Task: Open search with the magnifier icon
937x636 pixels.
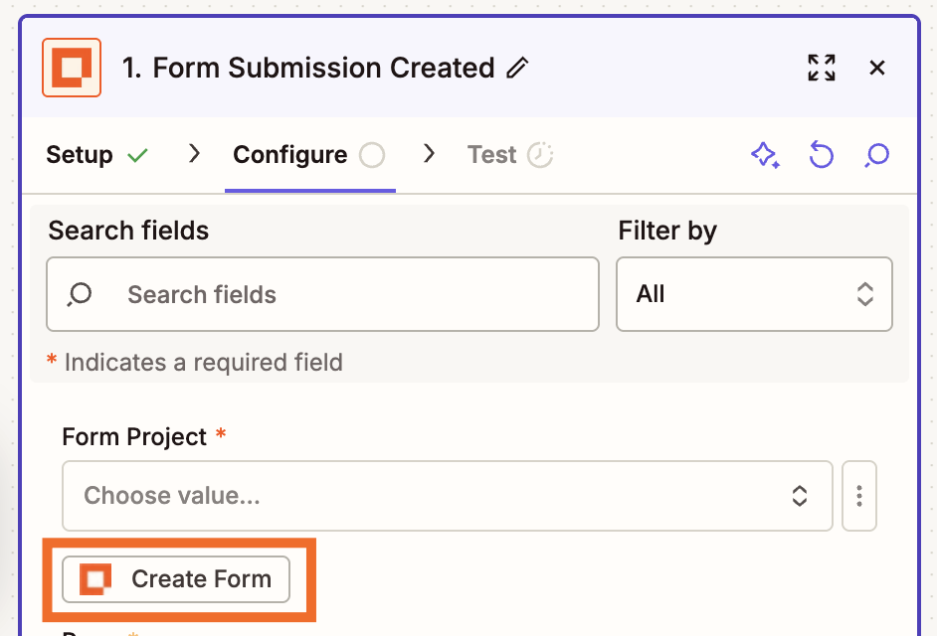Action: coord(876,155)
